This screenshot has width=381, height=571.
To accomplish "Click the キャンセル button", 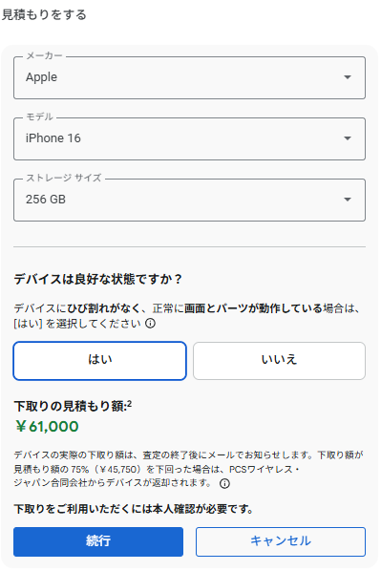I will [281, 541].
